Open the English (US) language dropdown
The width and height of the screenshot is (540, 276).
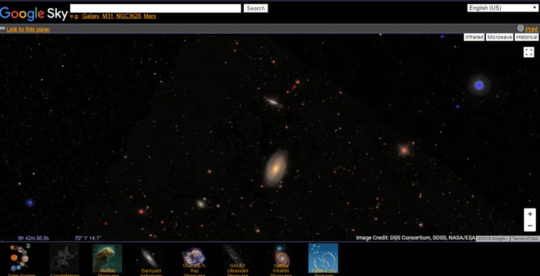[502, 8]
